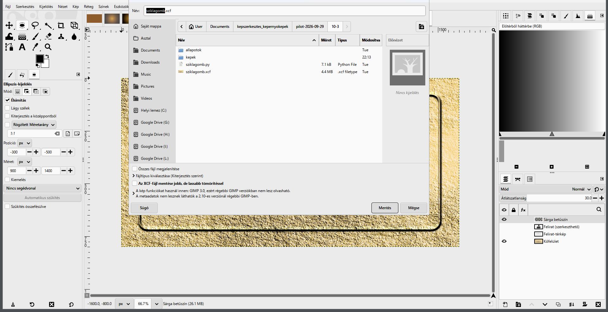Click the Név filename input field
608x312 pixels.
(284, 11)
